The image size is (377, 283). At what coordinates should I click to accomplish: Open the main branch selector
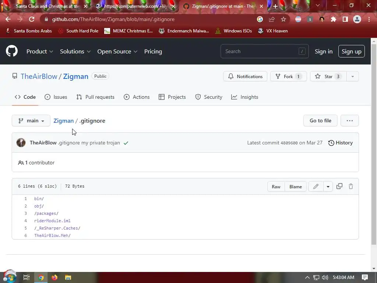31,120
